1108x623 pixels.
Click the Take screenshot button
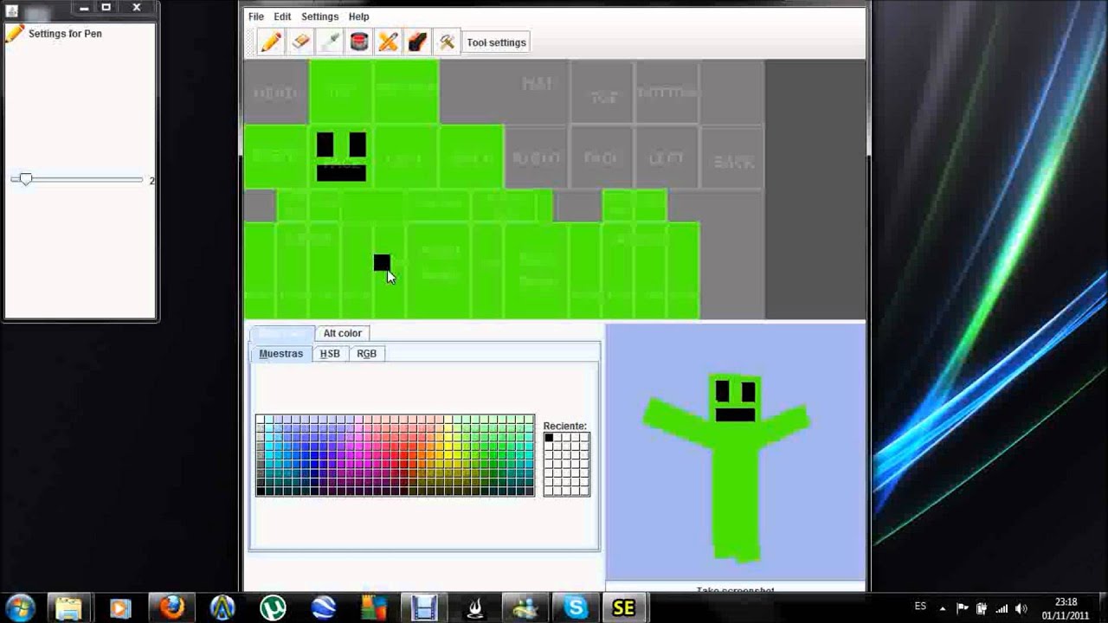pos(735,590)
